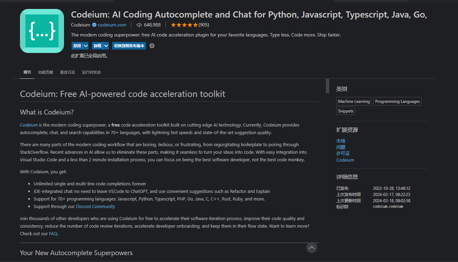458x262 pixels.
Task: Click the 2024-02-18, 08:02:58 update date
Action: (392, 201)
